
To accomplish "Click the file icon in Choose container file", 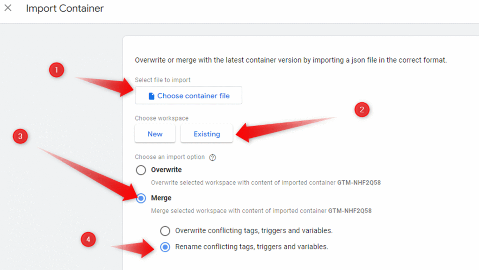I will click(x=151, y=96).
